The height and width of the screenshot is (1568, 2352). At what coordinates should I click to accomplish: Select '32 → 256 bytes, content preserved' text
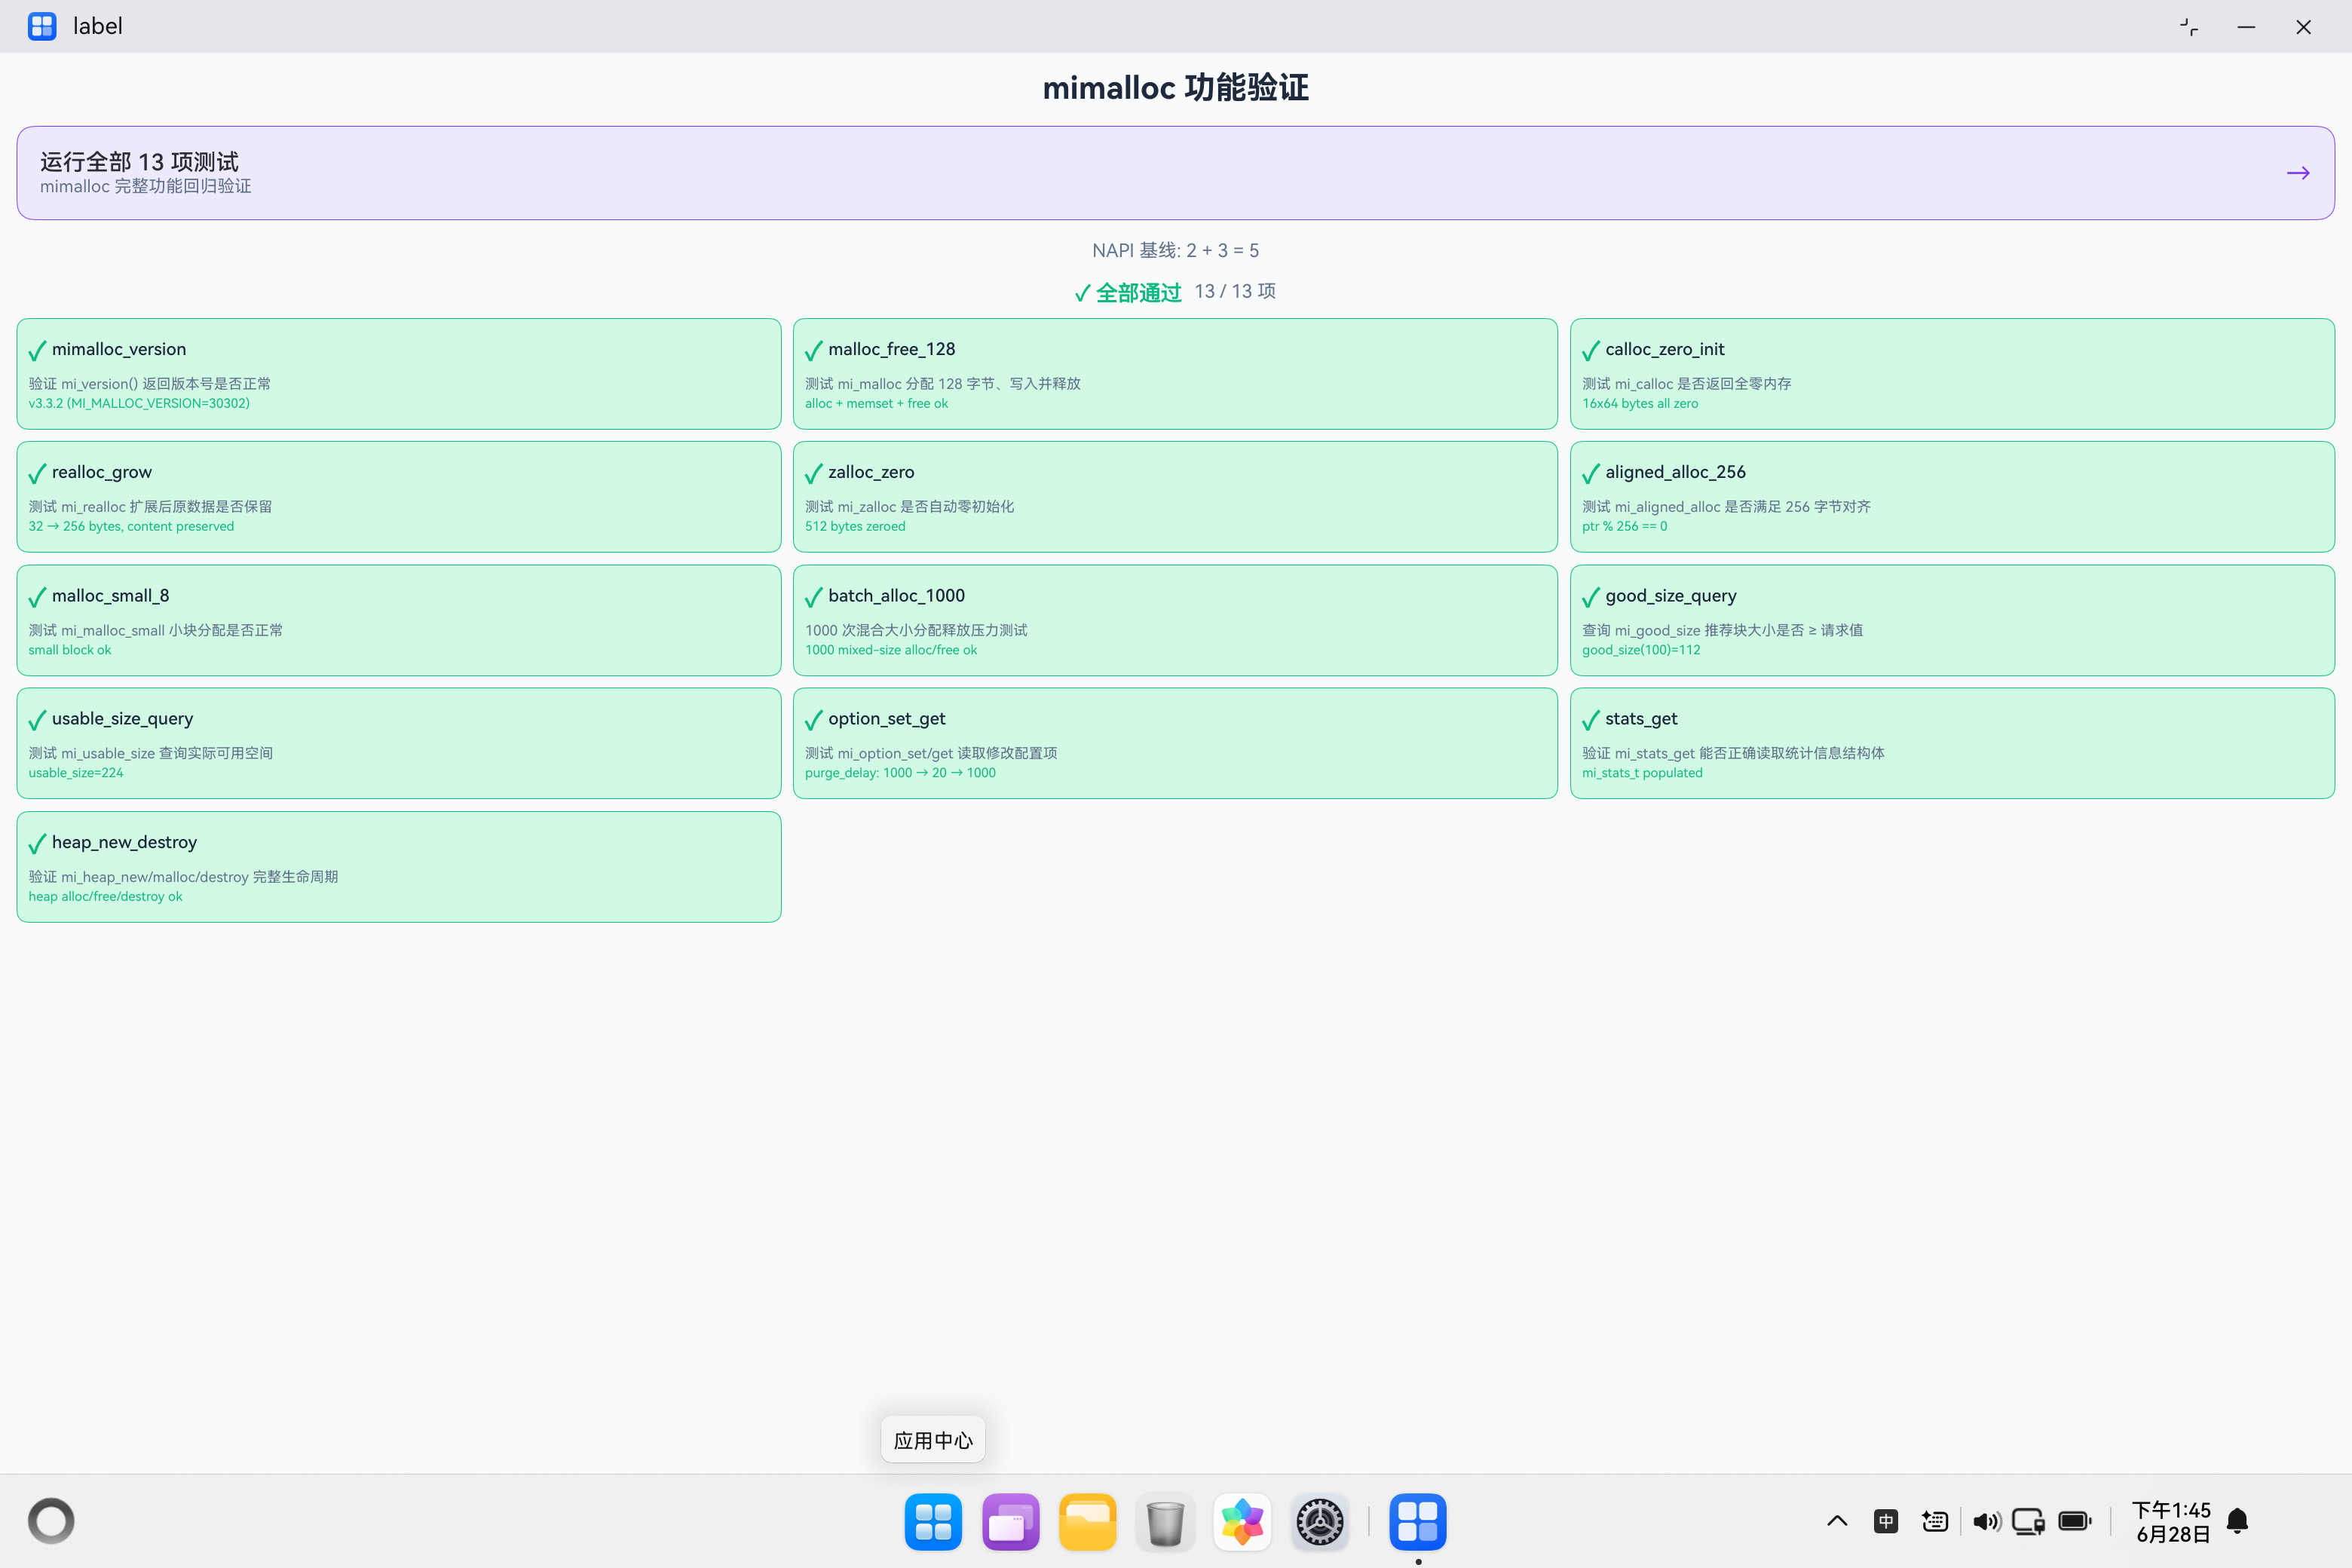[x=131, y=527]
